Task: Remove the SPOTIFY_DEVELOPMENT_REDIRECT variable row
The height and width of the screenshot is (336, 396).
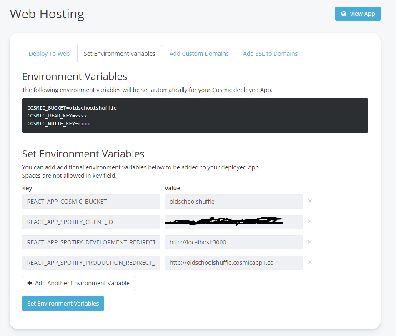Action: [x=310, y=242]
